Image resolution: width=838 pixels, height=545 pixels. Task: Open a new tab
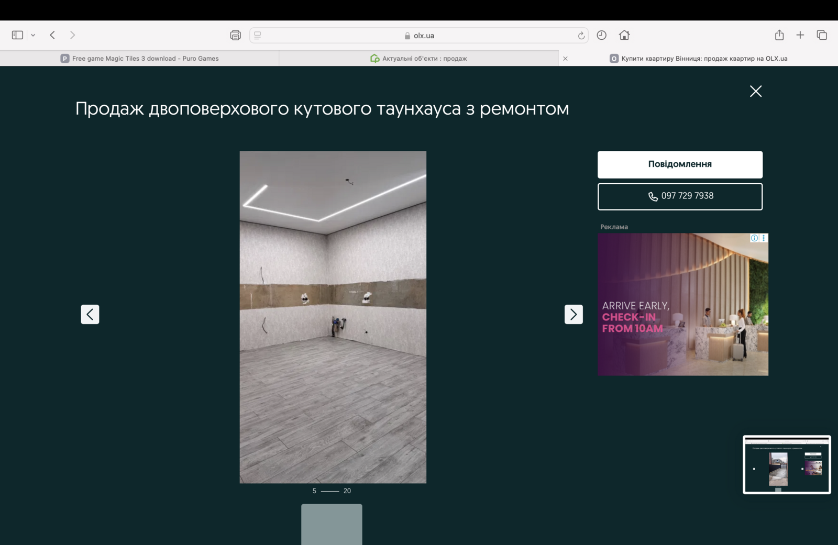click(x=800, y=35)
